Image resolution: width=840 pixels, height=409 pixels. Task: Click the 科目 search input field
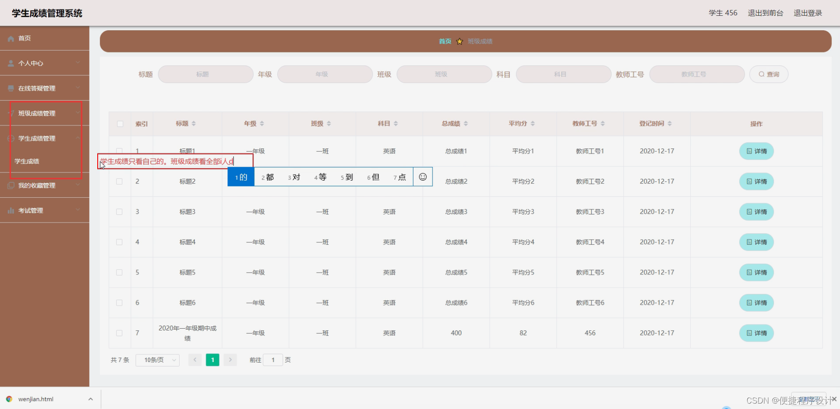tap(564, 74)
